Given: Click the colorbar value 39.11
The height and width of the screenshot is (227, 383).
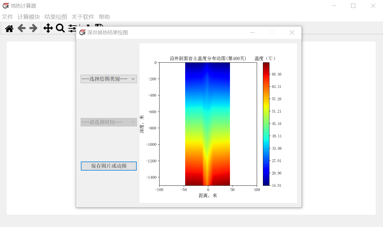Looking at the screenshot, I should click(277, 136).
